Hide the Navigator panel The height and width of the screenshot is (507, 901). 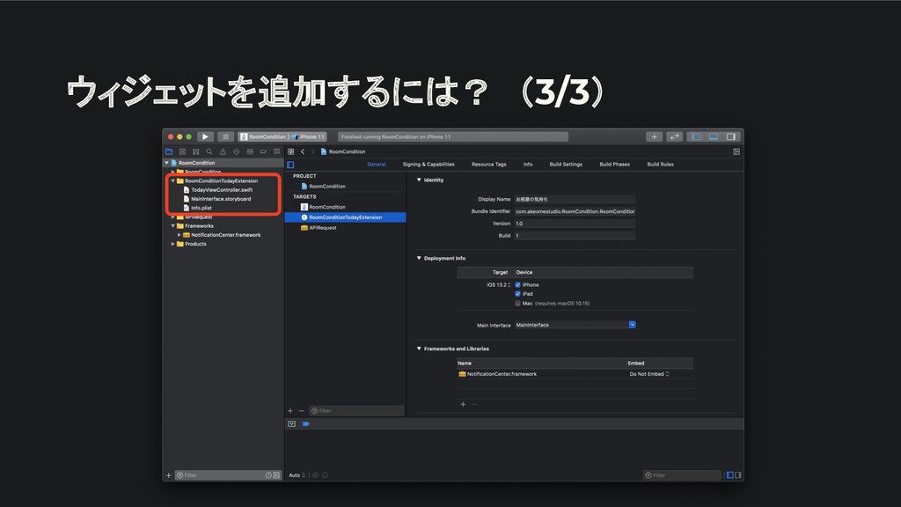point(696,136)
